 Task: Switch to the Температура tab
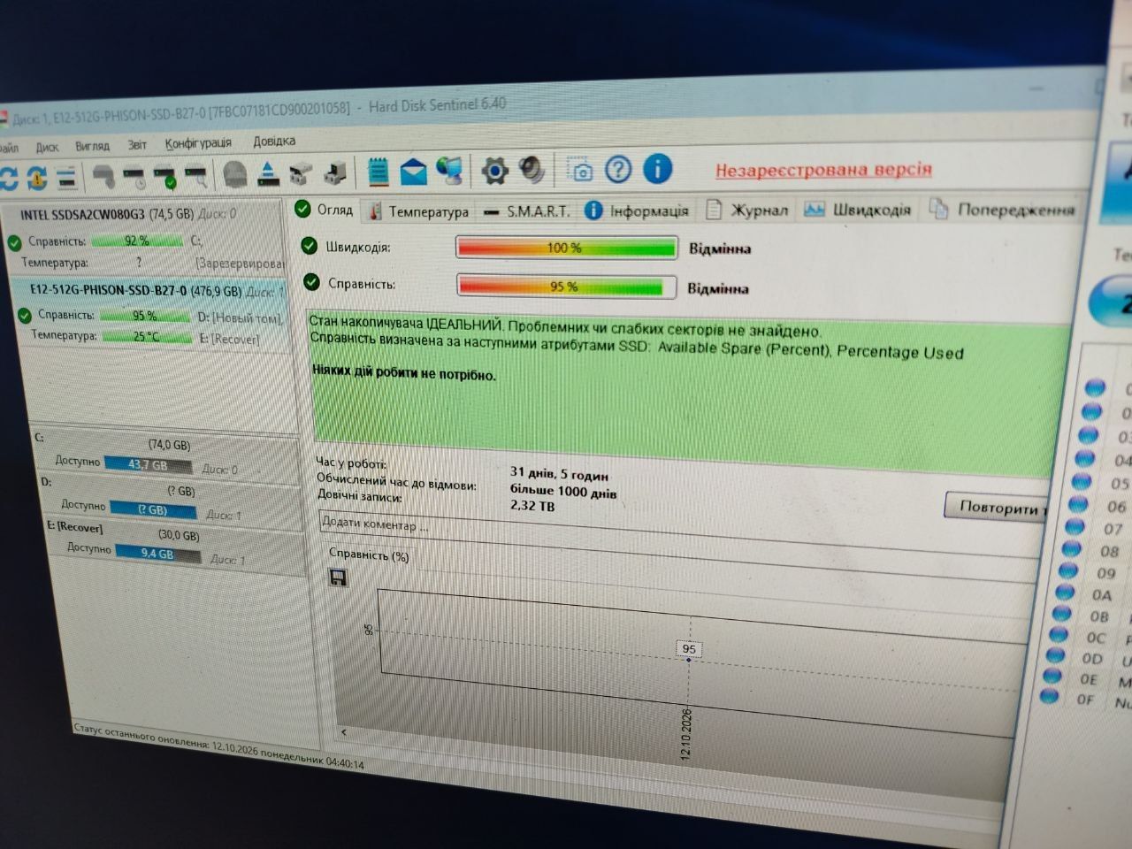point(419,211)
